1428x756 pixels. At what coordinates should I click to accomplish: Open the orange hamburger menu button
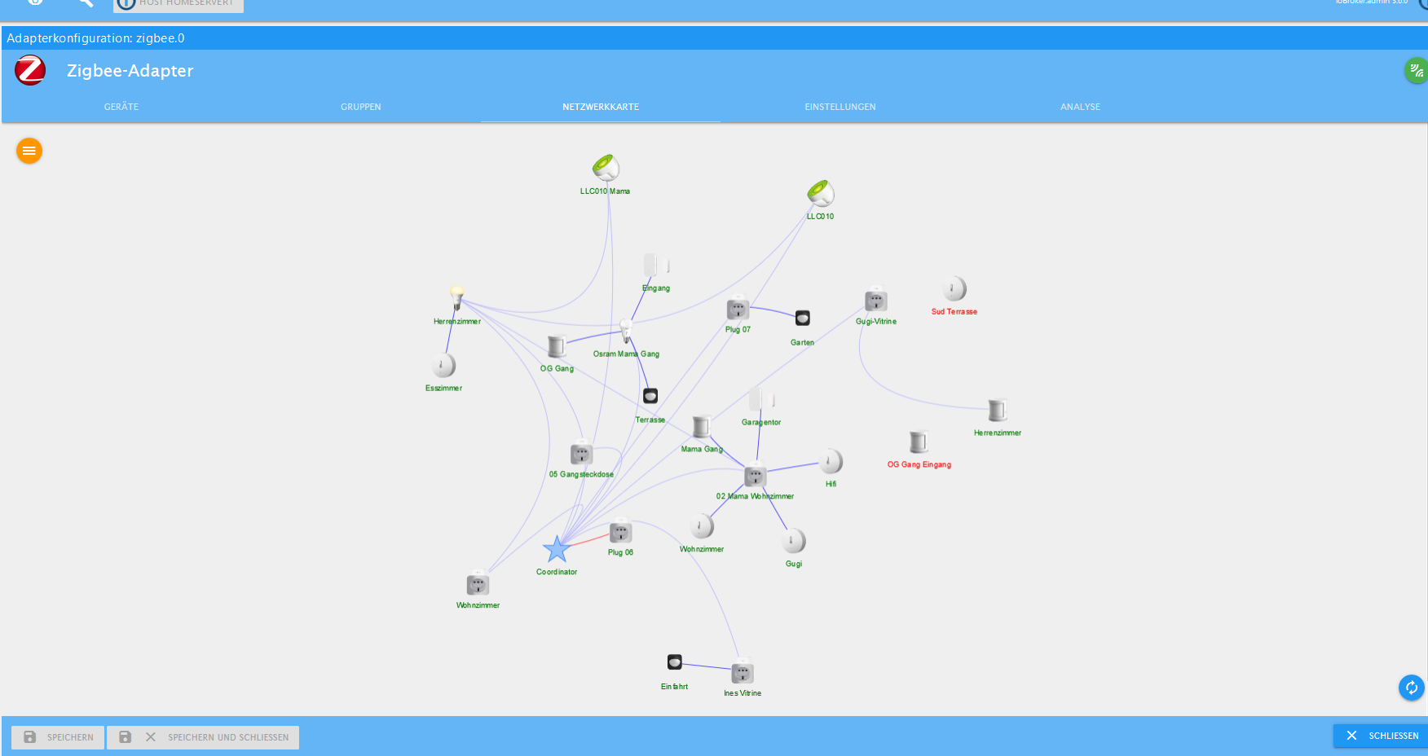(x=29, y=151)
